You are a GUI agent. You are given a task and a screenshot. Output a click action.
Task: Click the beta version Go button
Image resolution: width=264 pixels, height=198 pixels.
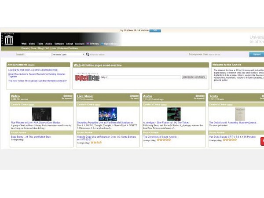pyautogui.click(x=155, y=30)
